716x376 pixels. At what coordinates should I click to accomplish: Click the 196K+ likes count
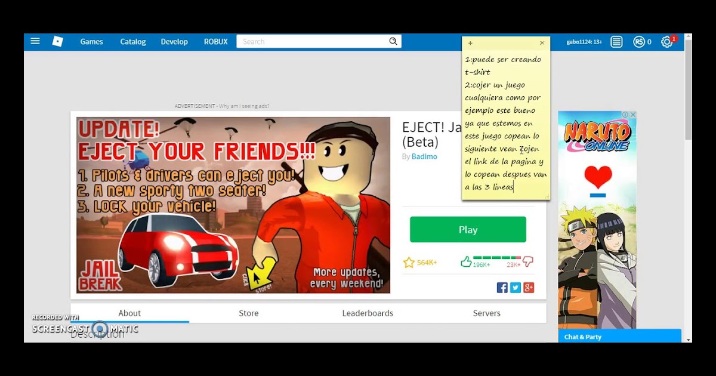tap(482, 264)
